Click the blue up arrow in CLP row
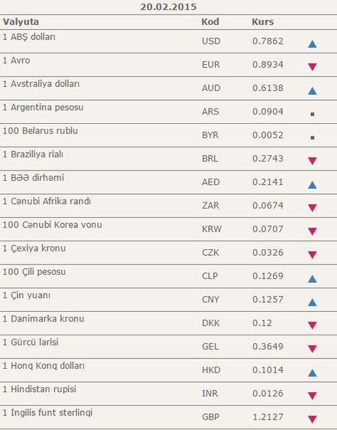This screenshot has width=337, height=430. (x=312, y=279)
